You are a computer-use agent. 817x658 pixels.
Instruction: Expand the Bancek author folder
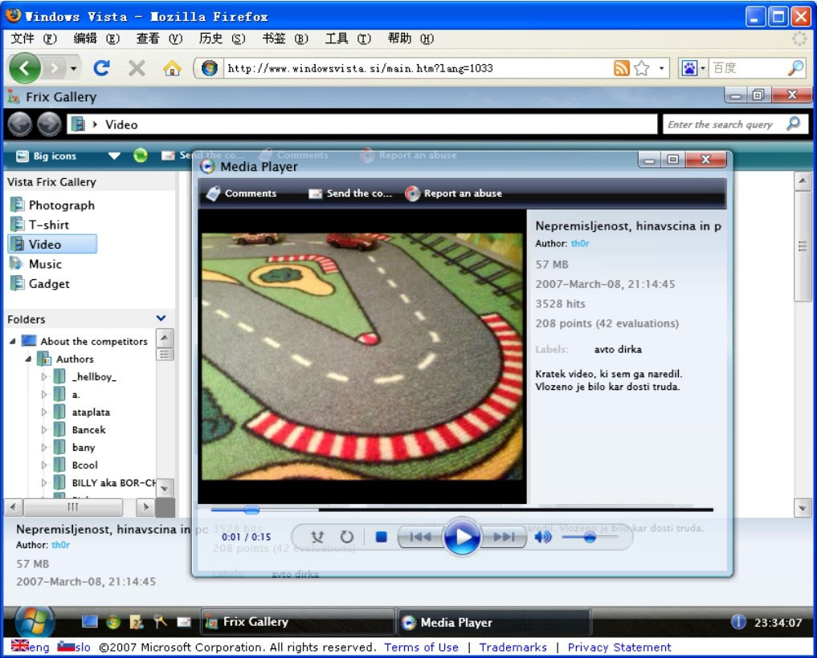pyautogui.click(x=43, y=429)
